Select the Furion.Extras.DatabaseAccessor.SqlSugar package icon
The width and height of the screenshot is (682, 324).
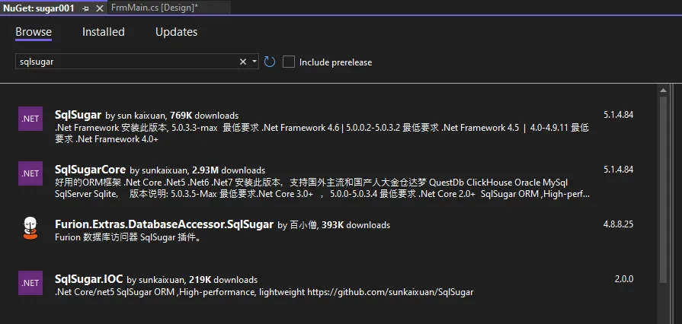pos(30,228)
